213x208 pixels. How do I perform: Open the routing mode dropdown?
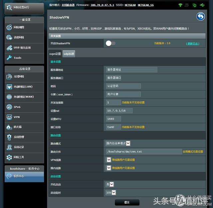coord(118,143)
